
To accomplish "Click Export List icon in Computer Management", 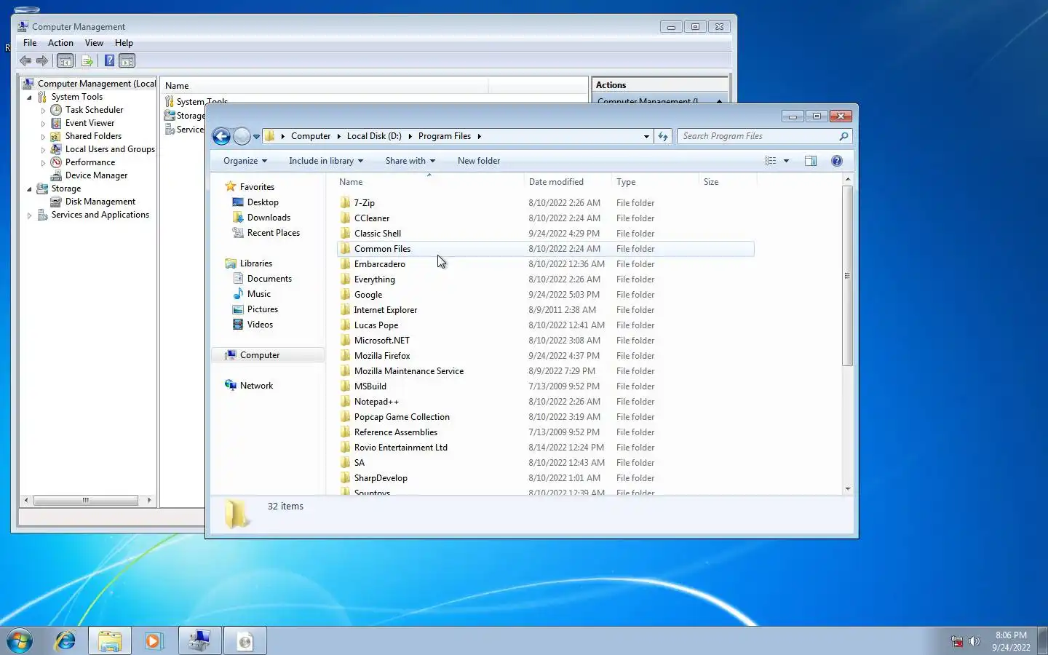I will [x=87, y=61].
